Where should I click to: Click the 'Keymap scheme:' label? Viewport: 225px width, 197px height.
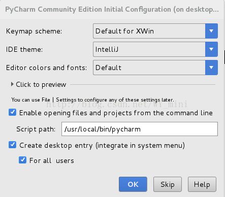[34, 31]
